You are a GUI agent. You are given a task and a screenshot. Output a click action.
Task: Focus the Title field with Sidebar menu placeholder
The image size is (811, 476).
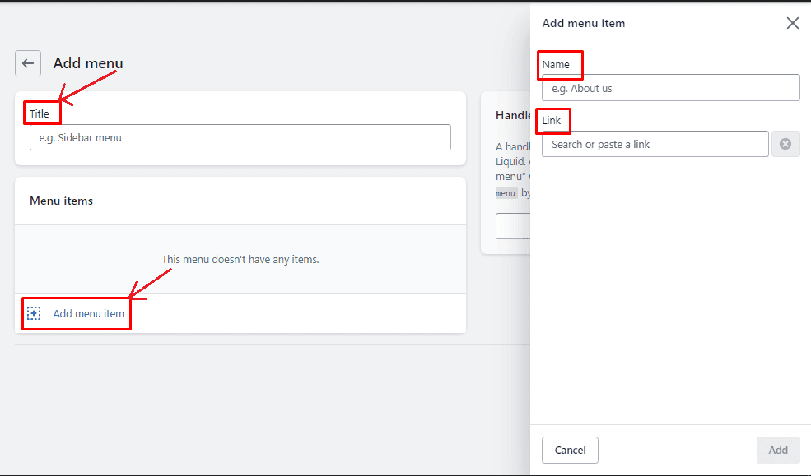(x=240, y=137)
